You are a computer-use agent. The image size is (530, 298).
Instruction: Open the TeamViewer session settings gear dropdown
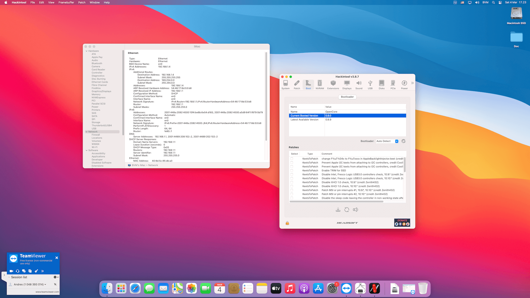56,277
